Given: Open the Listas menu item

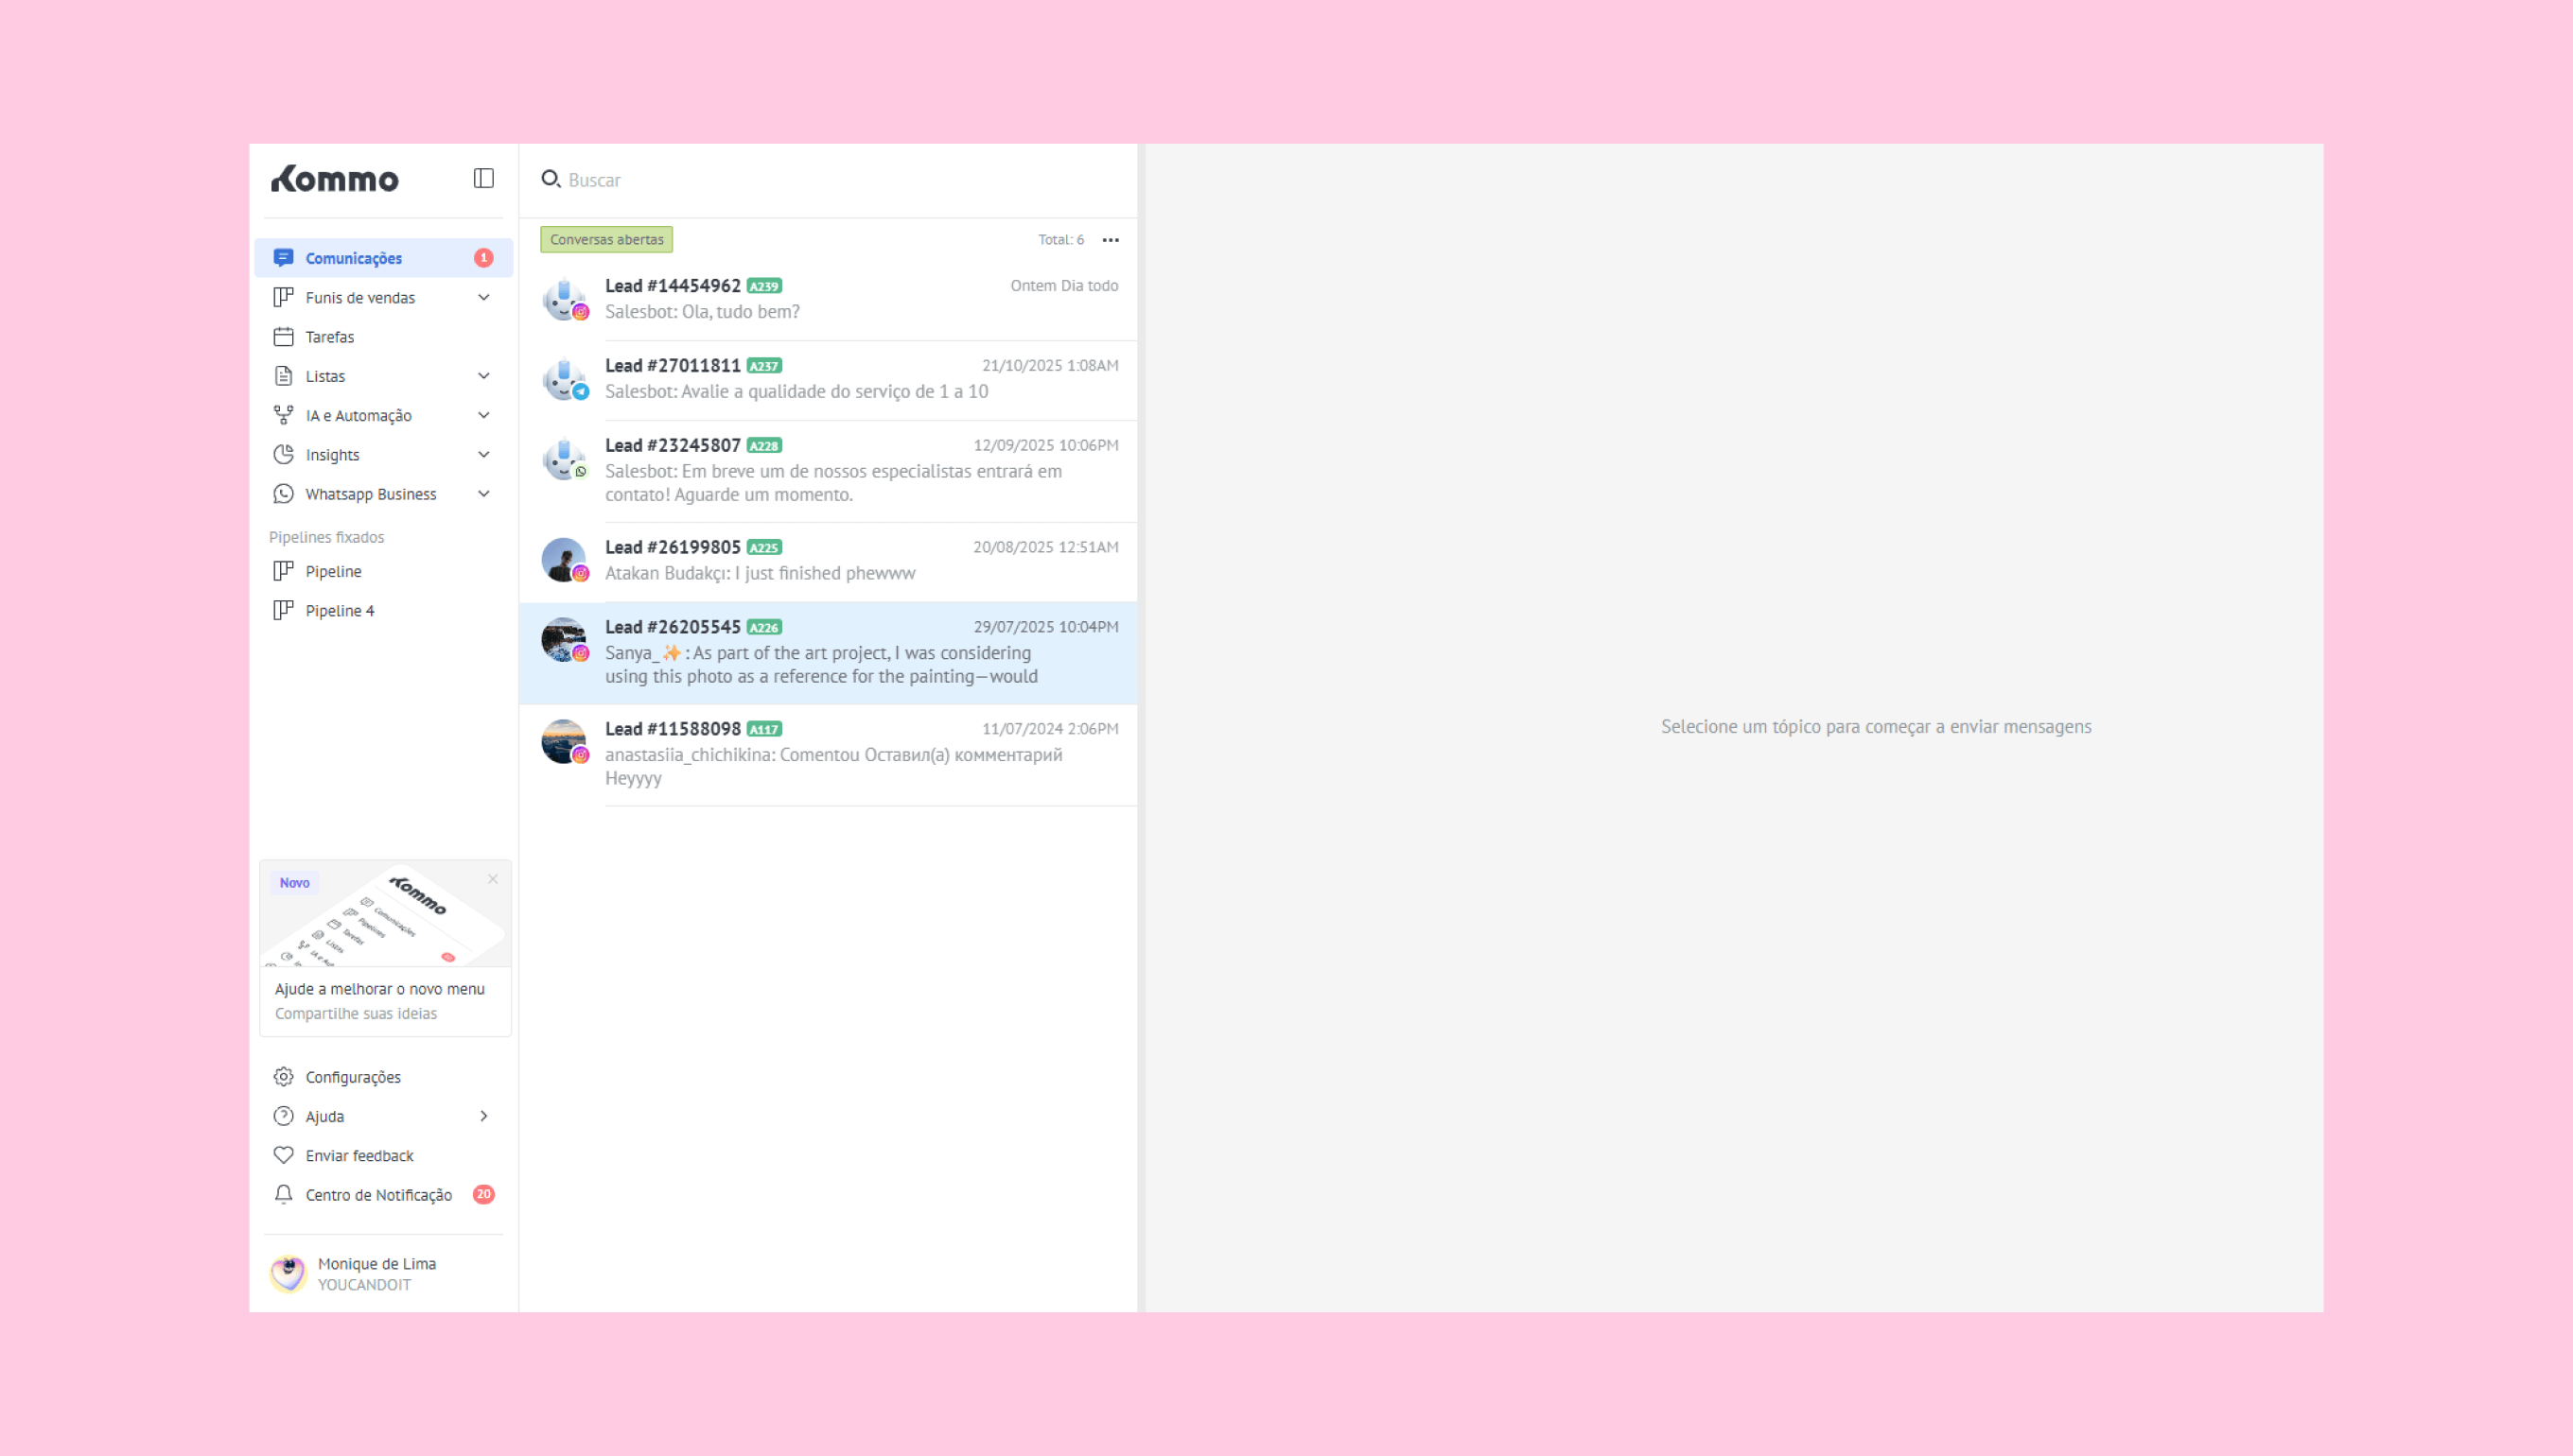Looking at the screenshot, I should pos(325,376).
